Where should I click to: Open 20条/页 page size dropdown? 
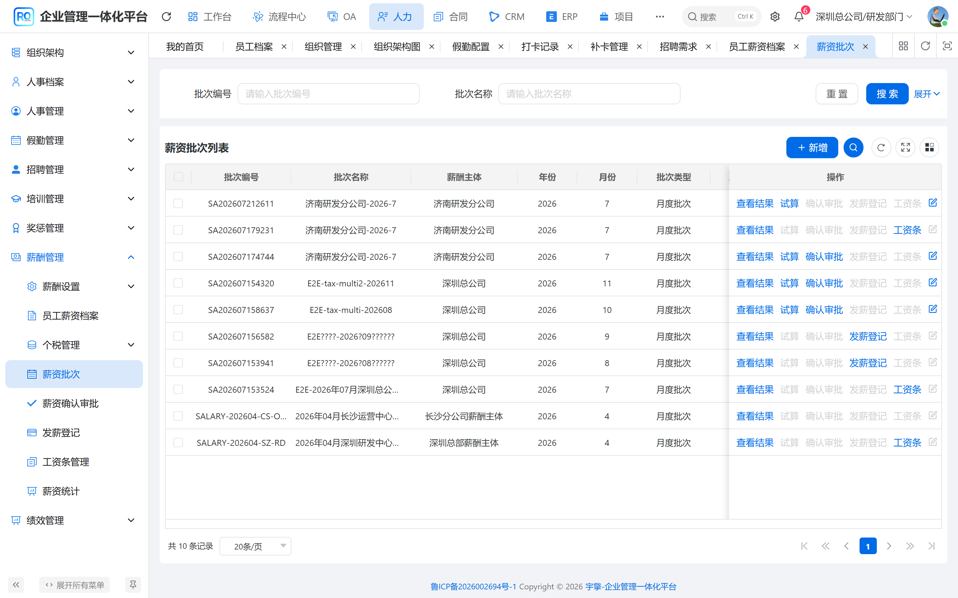point(255,546)
